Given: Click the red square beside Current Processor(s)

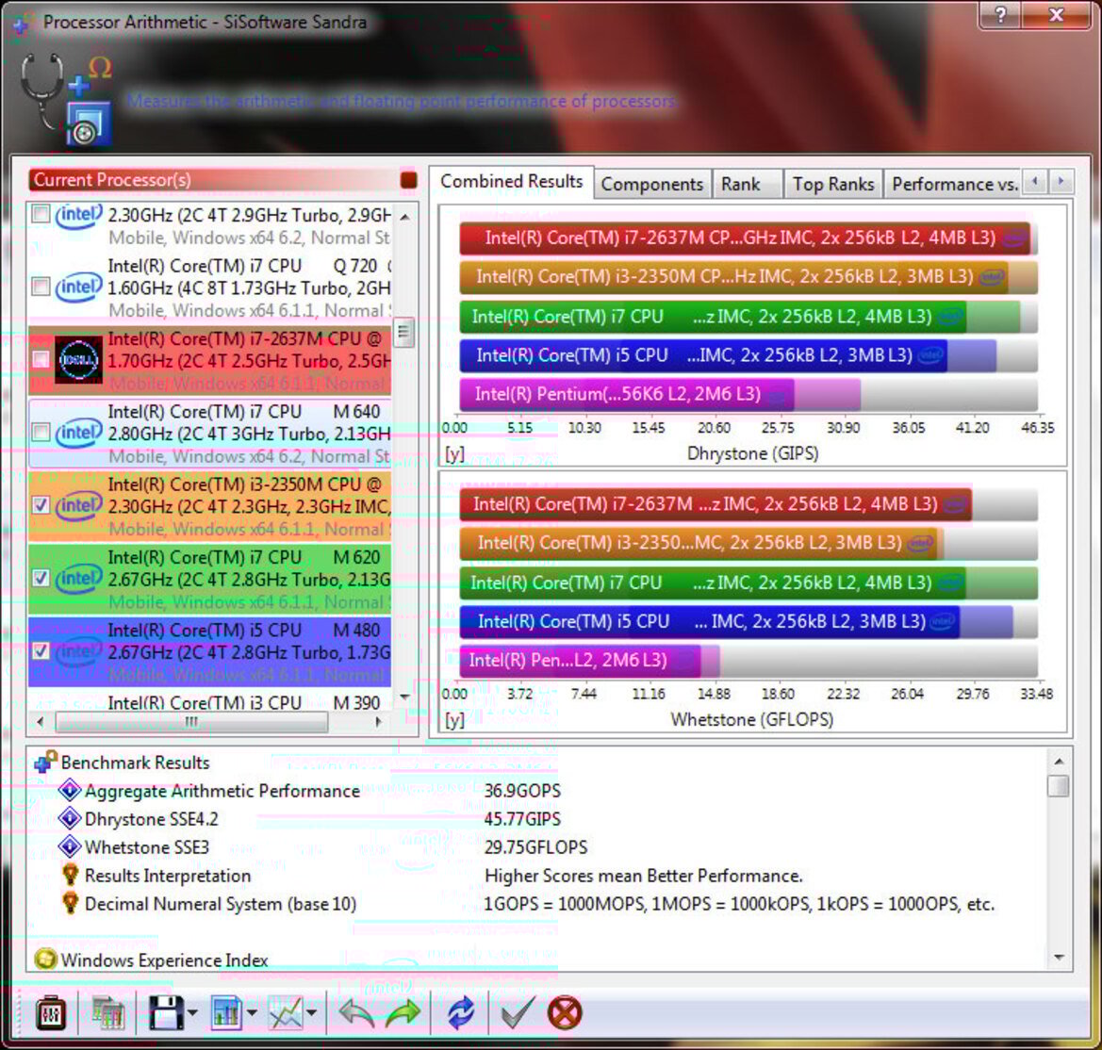Looking at the screenshot, I should tap(408, 180).
